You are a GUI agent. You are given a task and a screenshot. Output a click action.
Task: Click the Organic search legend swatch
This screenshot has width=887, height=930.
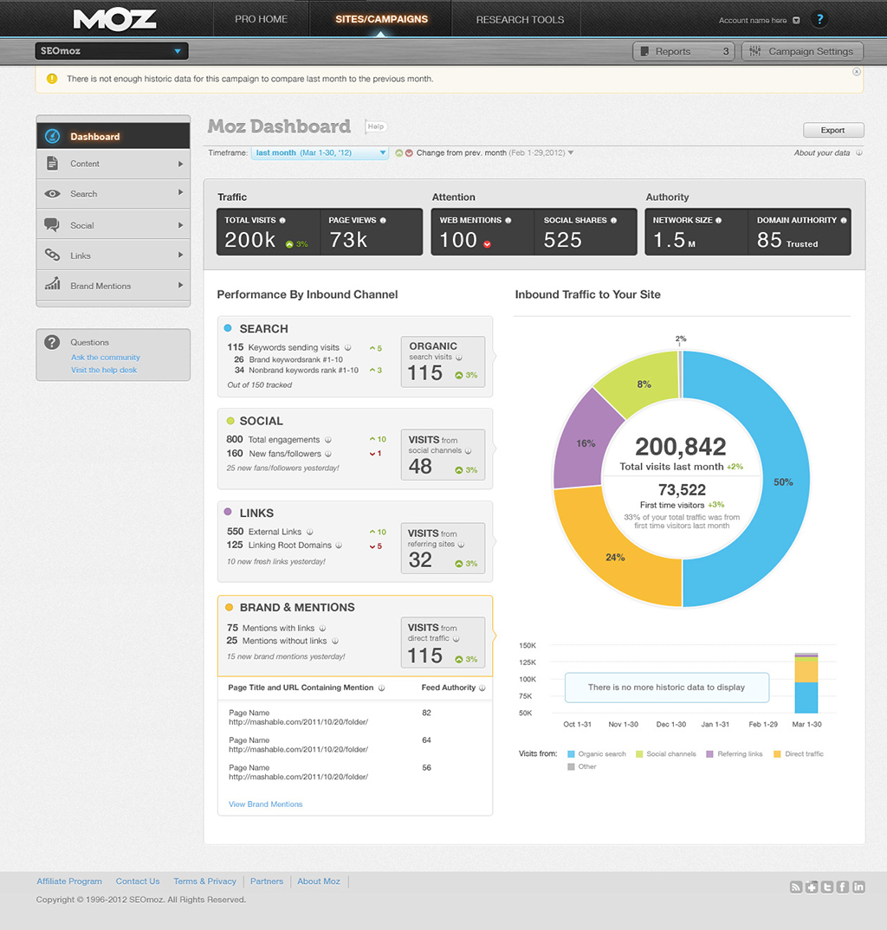pyautogui.click(x=571, y=754)
